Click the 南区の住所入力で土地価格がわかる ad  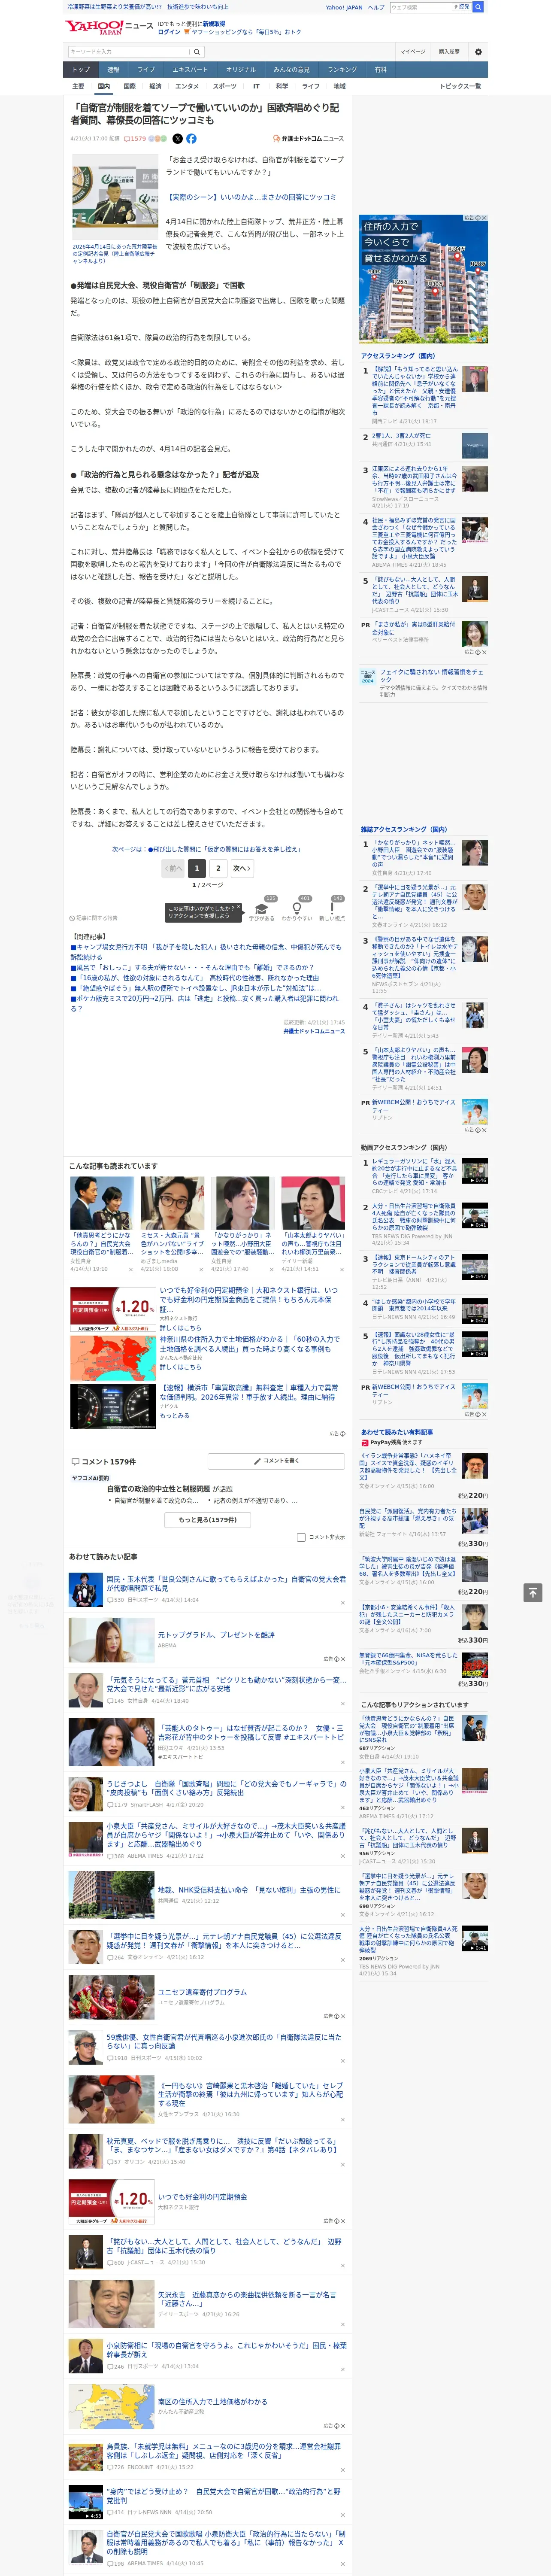pyautogui.click(x=212, y=2401)
